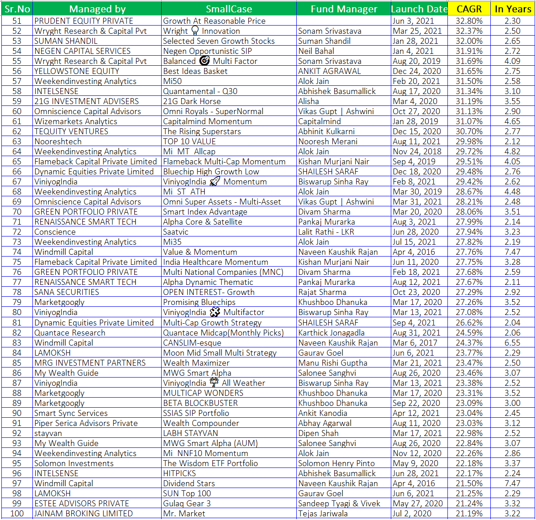Select YELLOWSTONE EQUITY cell
The image size is (536, 520).
(x=97, y=71)
